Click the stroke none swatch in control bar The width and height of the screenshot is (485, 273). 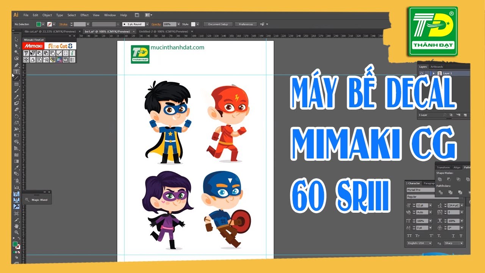(x=49, y=24)
